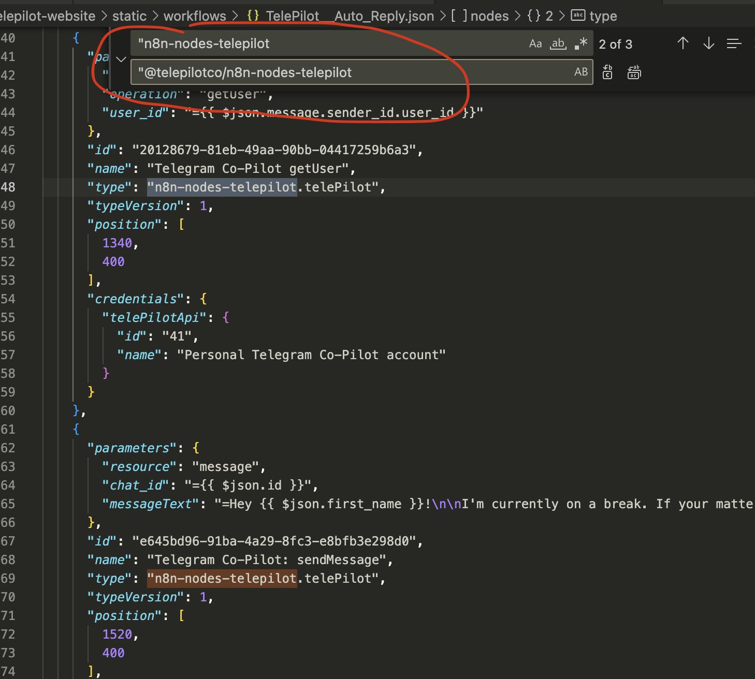Viewport: 755px width, 679px height.
Task: Open the nodes breadcrumb dropdown
Action: (x=489, y=16)
